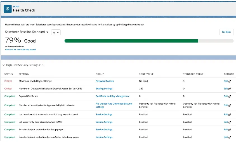Click Edit for non-Setup Salesforce pages clickjack row
The width and height of the screenshot is (236, 142).
(x=226, y=137)
